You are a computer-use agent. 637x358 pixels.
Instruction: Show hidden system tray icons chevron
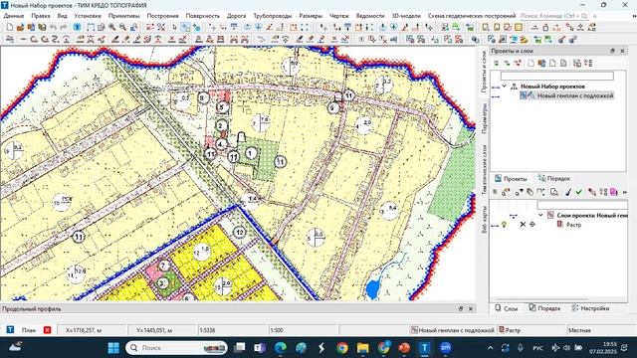point(490,348)
